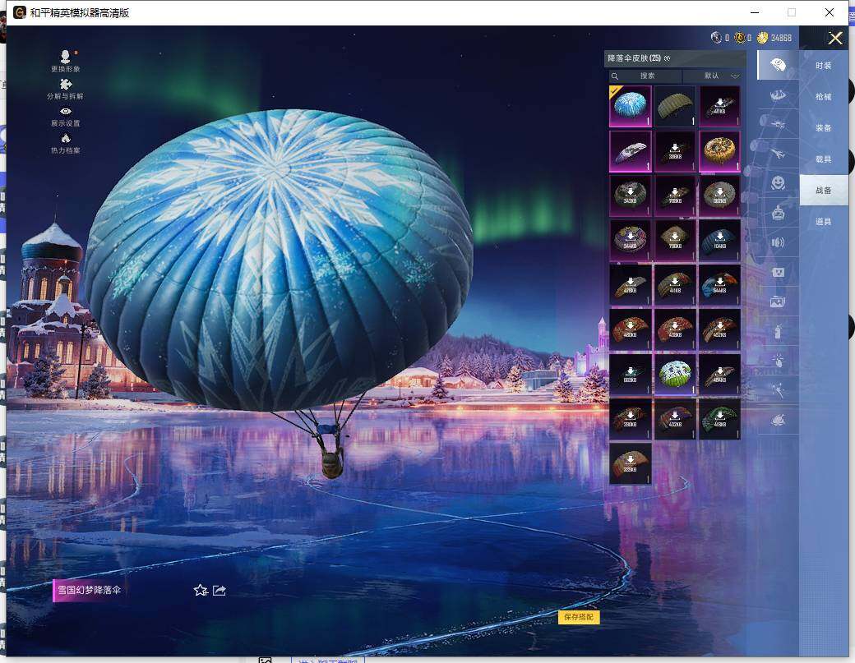Click the 搜索 search field
The height and width of the screenshot is (663, 855).
647,76
